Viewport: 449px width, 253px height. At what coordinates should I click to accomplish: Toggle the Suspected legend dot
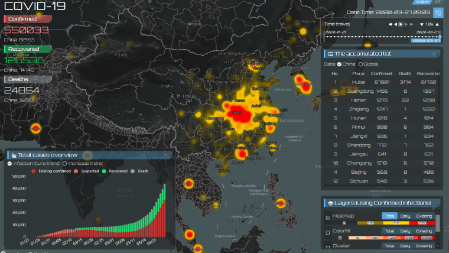coord(76,171)
